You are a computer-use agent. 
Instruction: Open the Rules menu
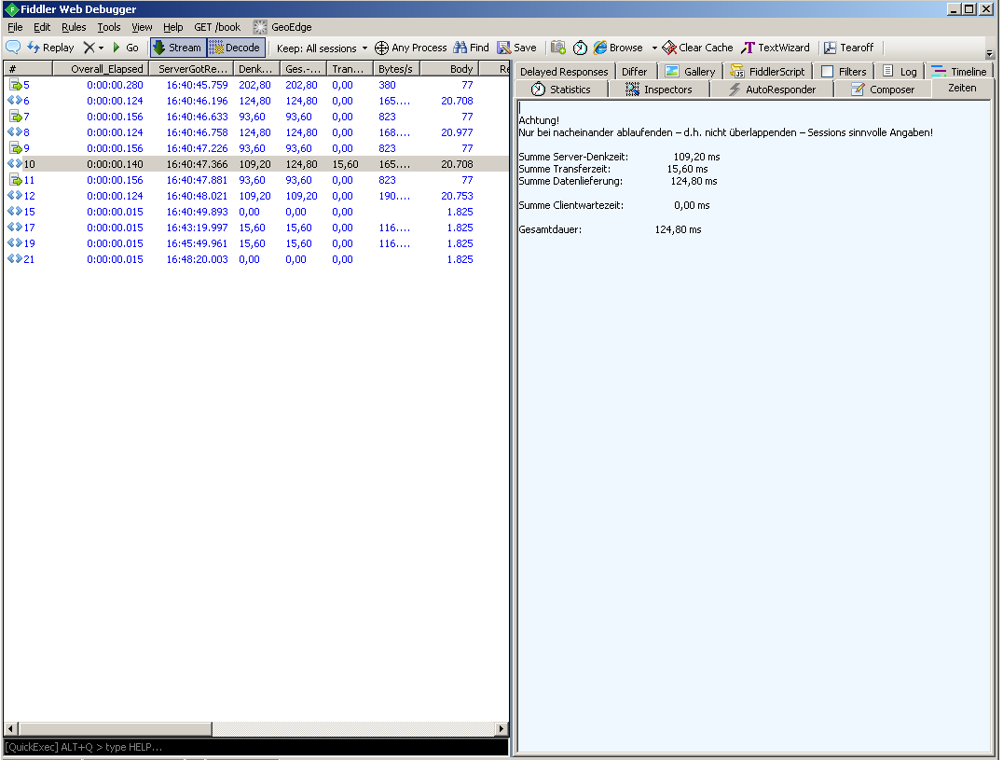[74, 27]
